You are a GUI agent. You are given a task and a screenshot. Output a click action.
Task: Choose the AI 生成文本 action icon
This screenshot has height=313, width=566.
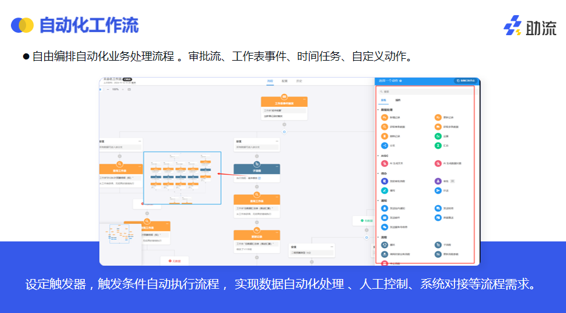(384, 163)
